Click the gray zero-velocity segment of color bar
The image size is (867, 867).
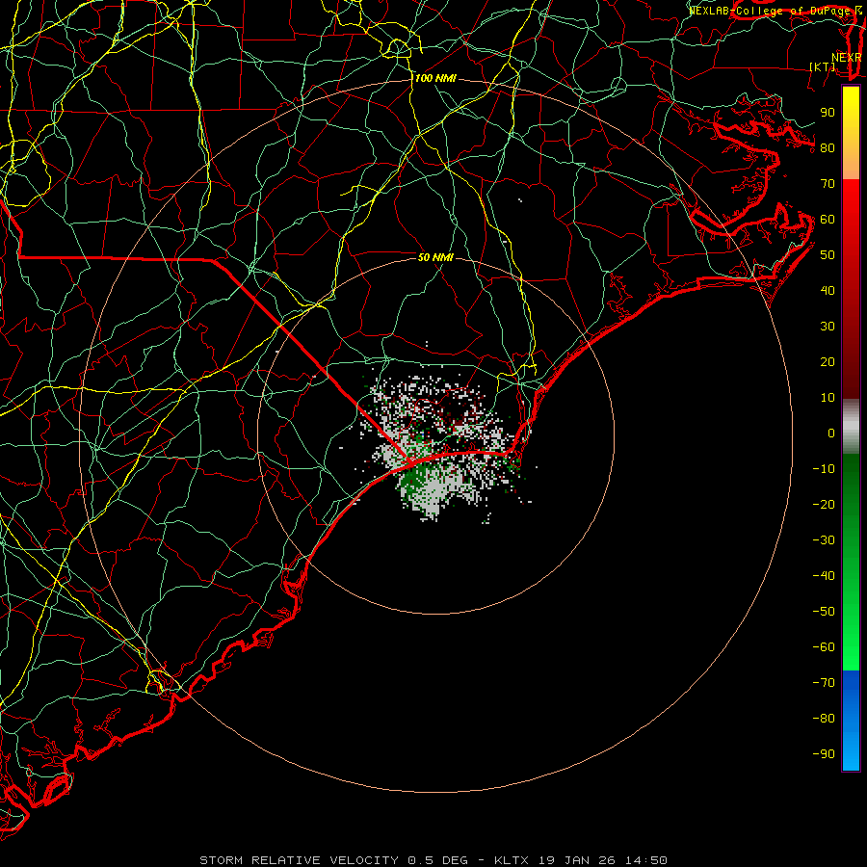tap(851, 427)
